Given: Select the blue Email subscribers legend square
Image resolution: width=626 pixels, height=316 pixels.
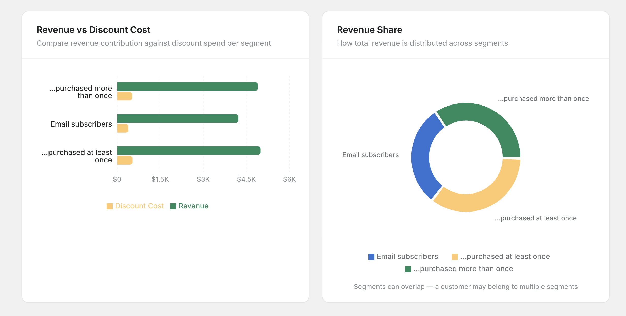Looking at the screenshot, I should (371, 256).
